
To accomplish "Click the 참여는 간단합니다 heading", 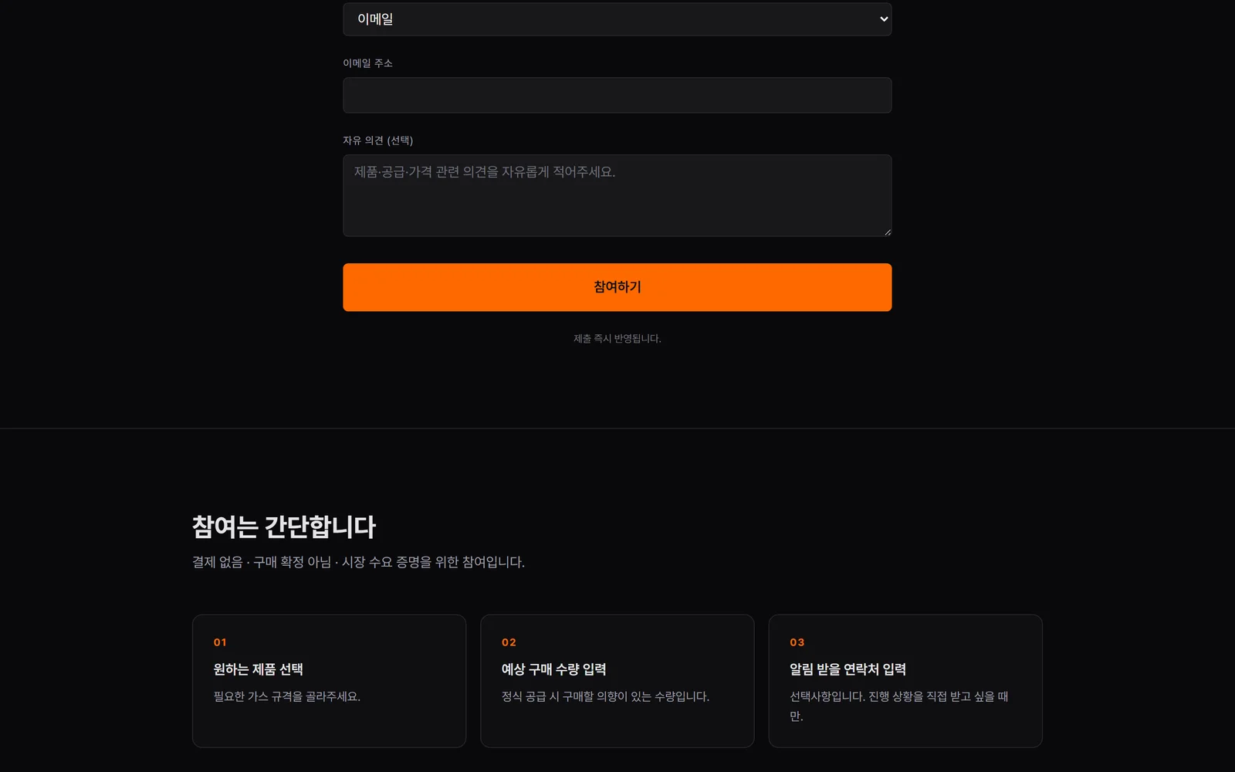I will pyautogui.click(x=283, y=527).
